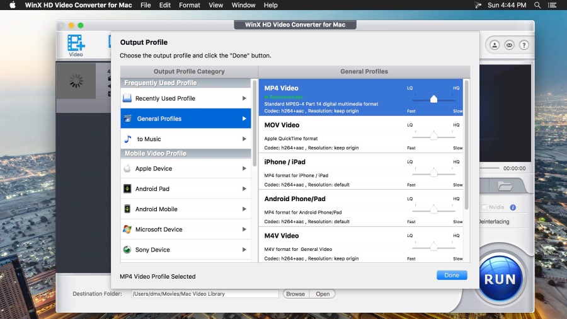Click M4V Video quality slider
The width and height of the screenshot is (567, 319).
coord(433,246)
